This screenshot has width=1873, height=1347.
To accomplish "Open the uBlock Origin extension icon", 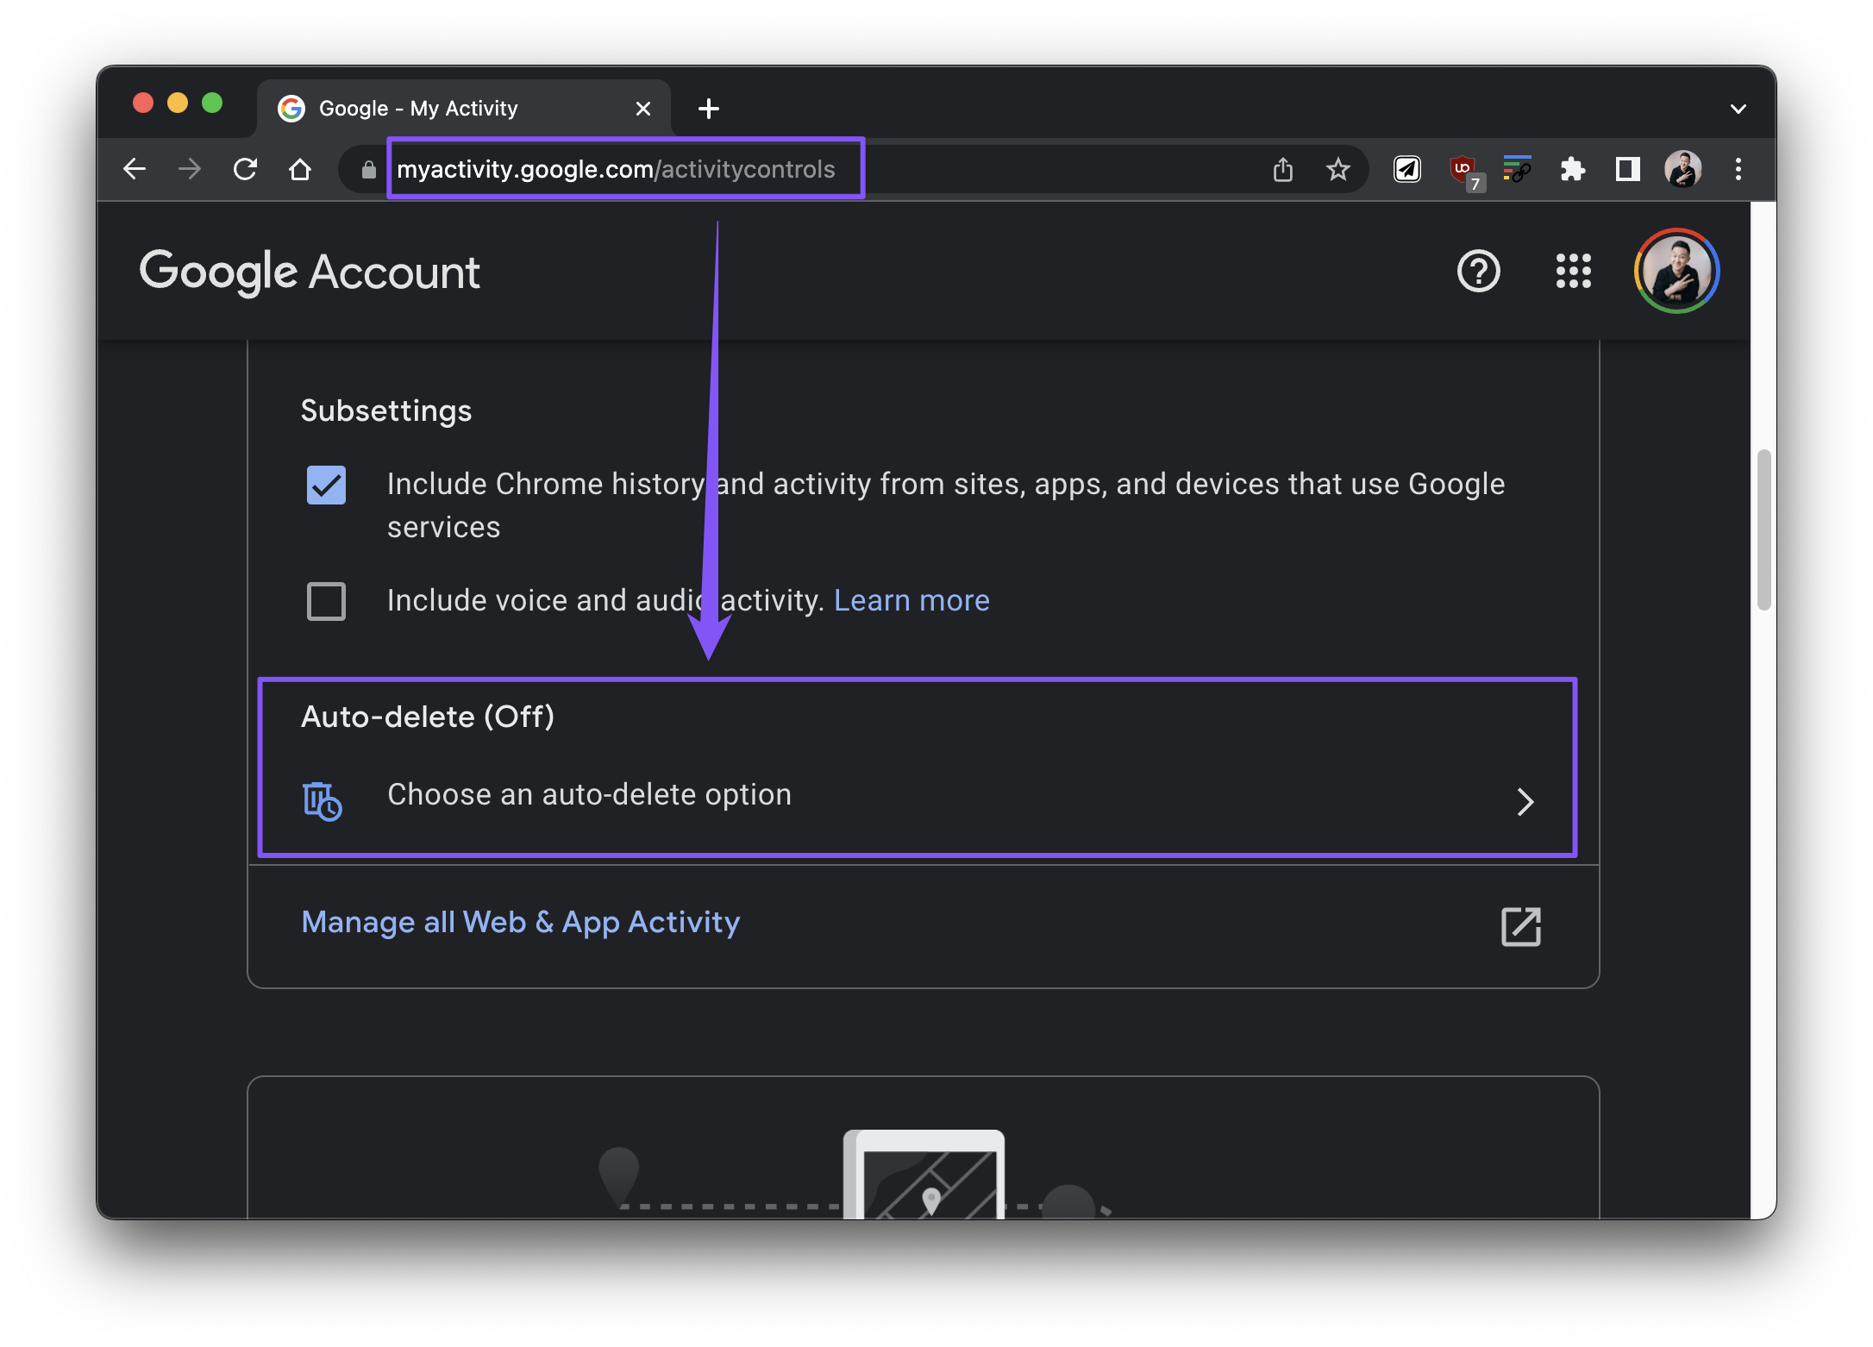I will pos(1463,169).
